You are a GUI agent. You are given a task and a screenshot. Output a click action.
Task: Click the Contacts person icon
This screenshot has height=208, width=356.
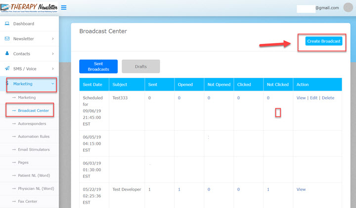[x=7, y=53]
